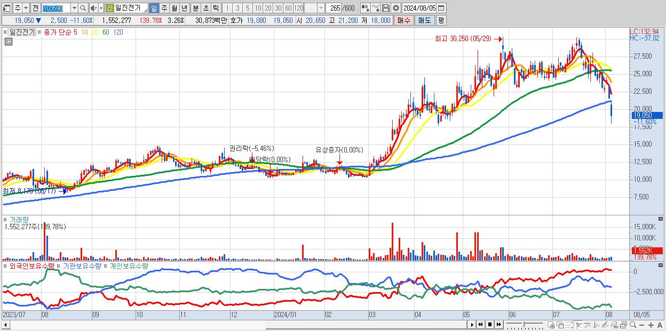The width and height of the screenshot is (666, 331).
Task: Select weekly 주 period toggle
Action: [164, 8]
